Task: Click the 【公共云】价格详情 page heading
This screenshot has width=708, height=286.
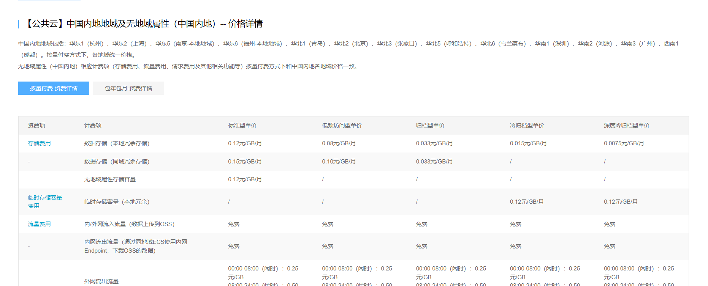Action: pos(143,24)
